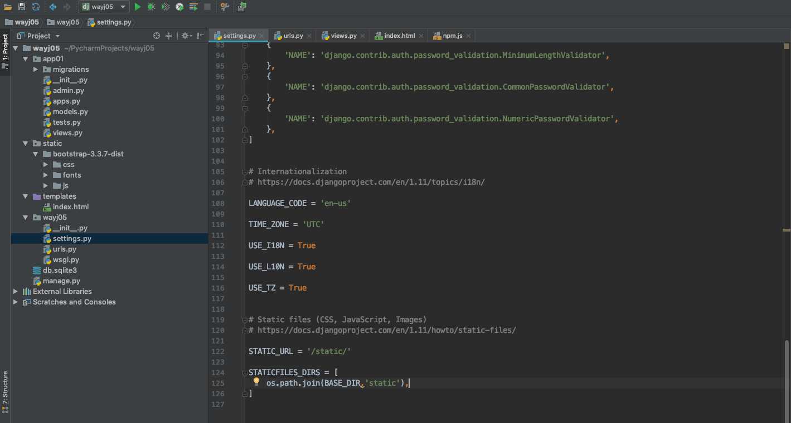Screen dimensions: 791x423
Task: Toggle the Z: Structure side tab
Action: 5,392
